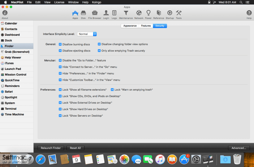Viewport: 254px width, 167px height.
Task: Open the Startup section
Action: click(170, 15)
